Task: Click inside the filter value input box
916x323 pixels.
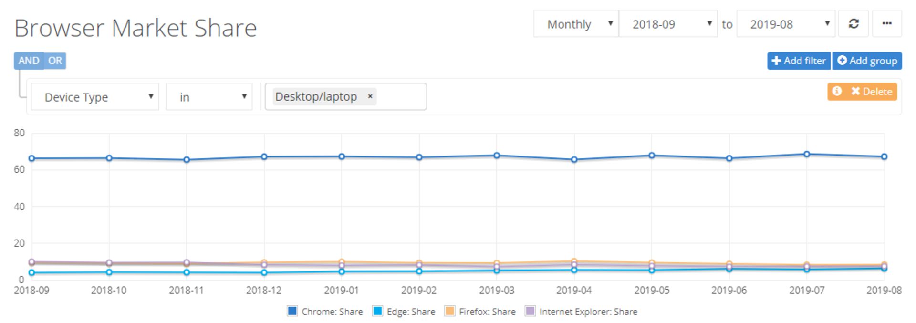Action: point(401,97)
